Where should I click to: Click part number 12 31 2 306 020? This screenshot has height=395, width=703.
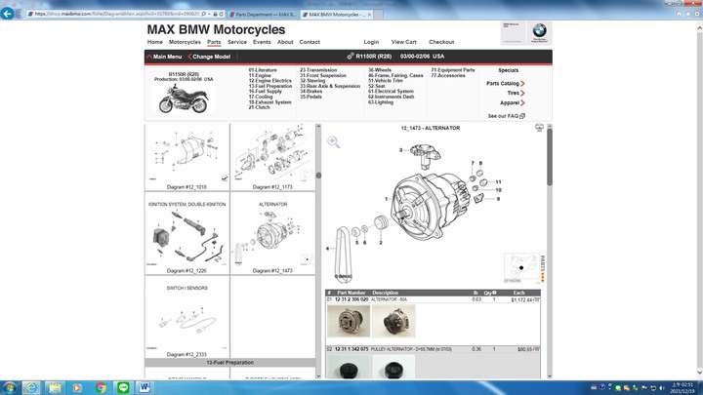351,299
